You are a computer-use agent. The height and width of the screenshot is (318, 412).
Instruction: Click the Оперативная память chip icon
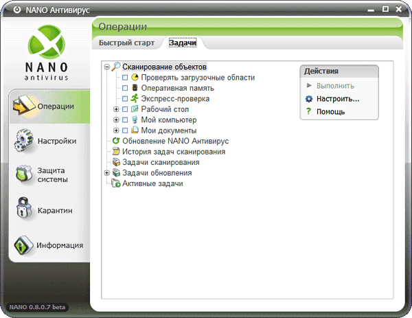click(135, 88)
